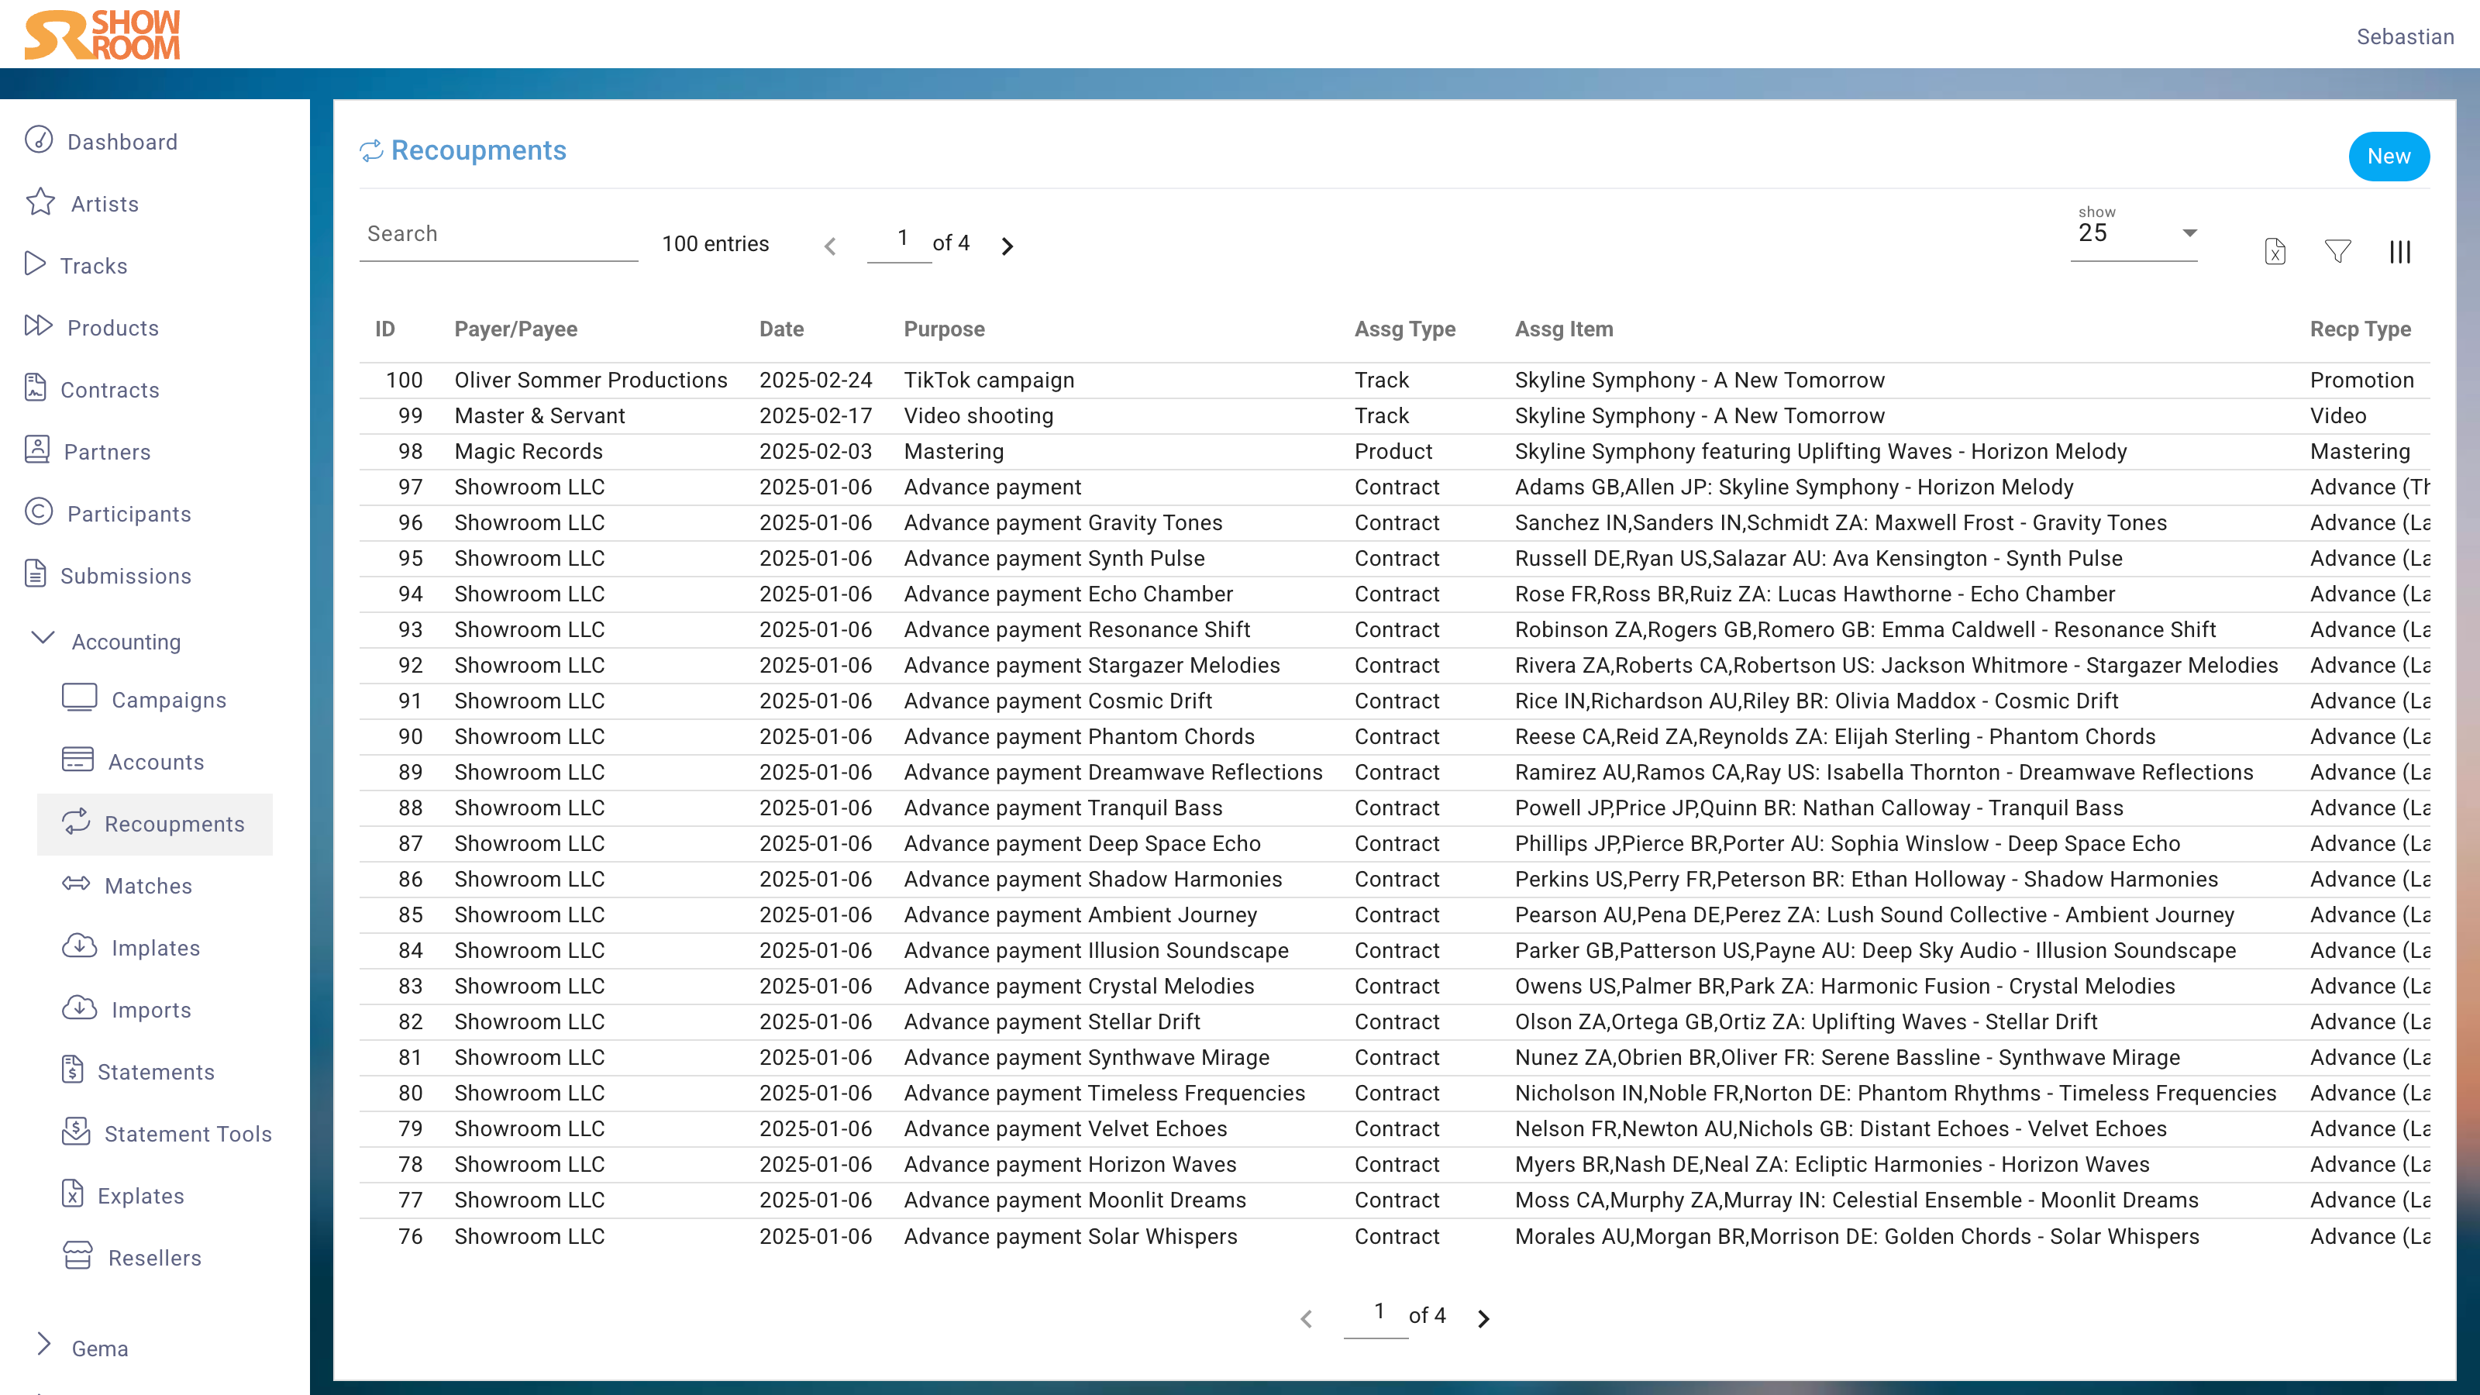Click the Implates cloud download icon
The height and width of the screenshot is (1395, 2480).
[x=79, y=946]
